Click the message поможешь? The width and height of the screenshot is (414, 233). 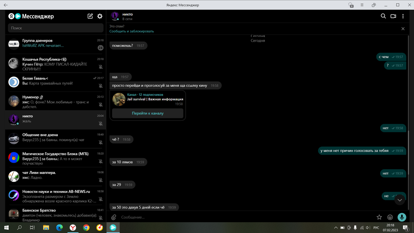tap(128, 46)
